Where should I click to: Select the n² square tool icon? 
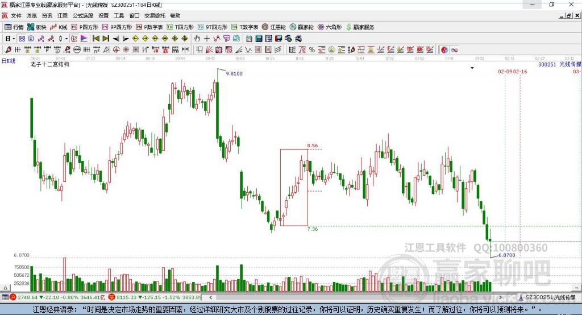click(96, 50)
